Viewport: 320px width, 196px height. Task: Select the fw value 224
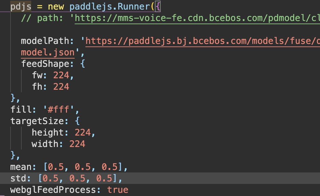[x=61, y=75]
